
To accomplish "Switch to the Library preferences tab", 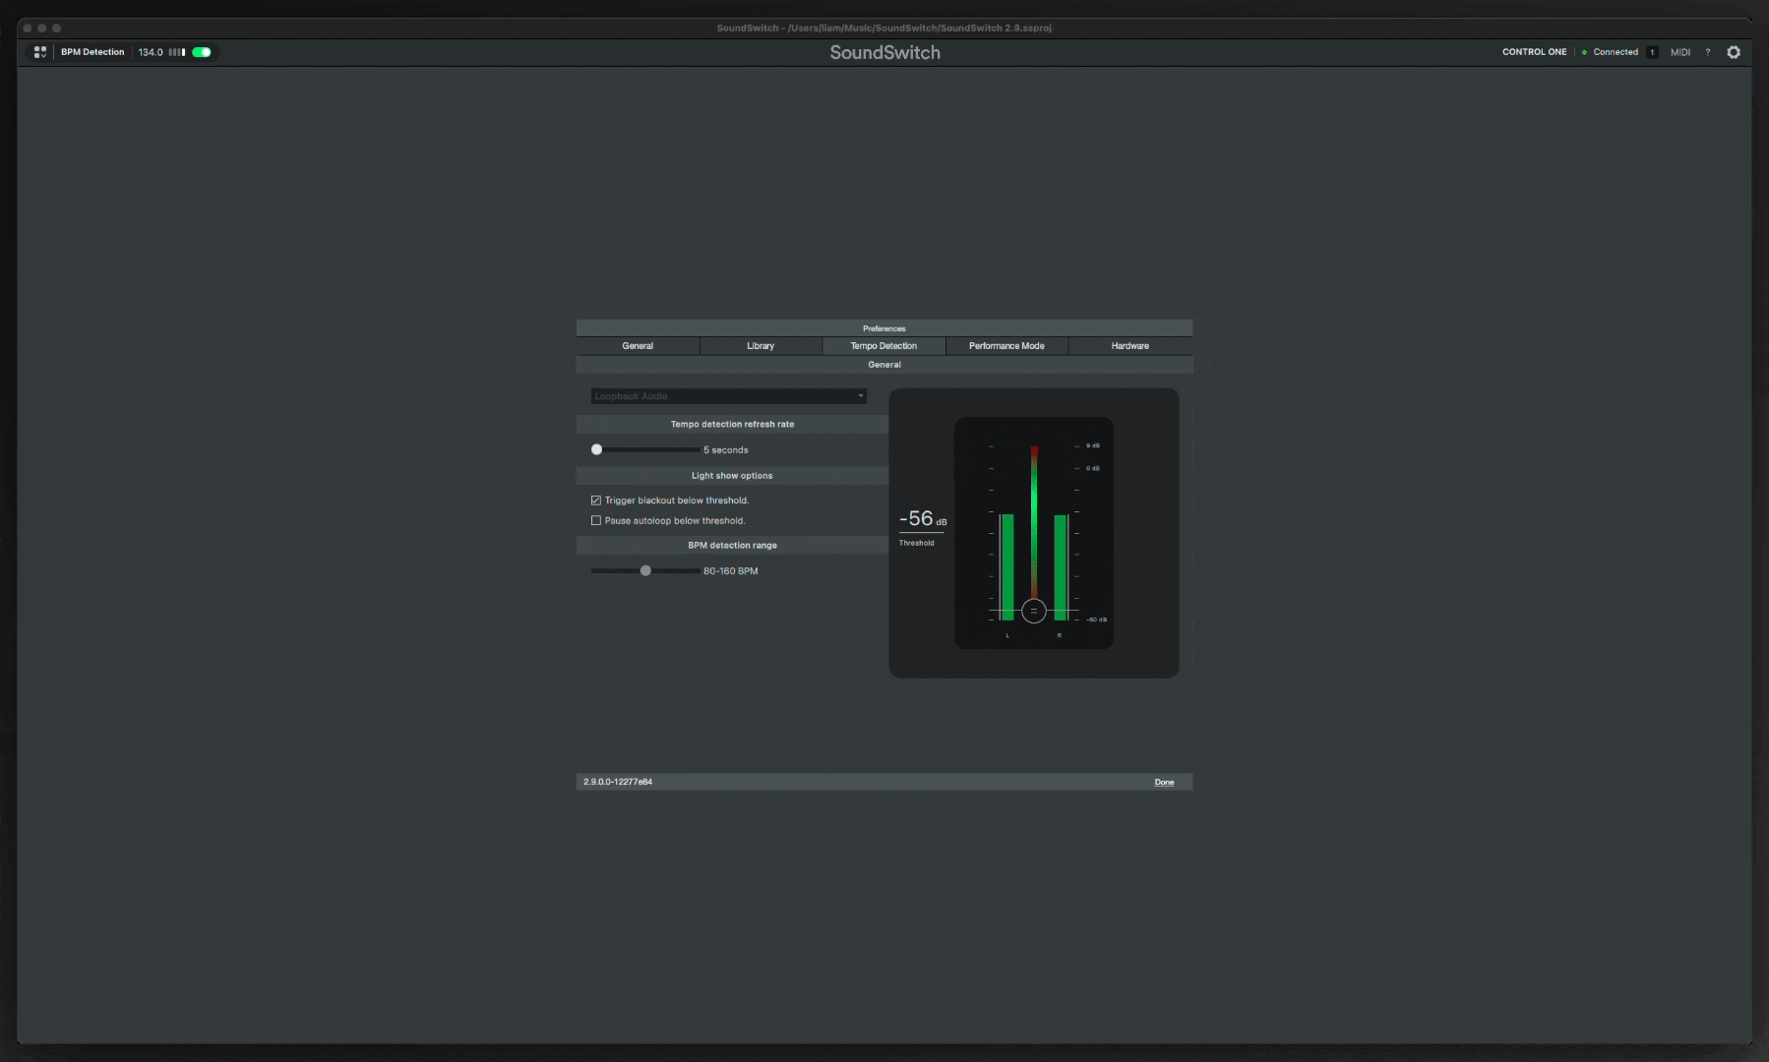I will pos(761,346).
